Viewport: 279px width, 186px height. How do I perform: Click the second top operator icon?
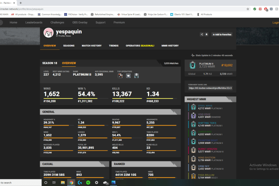click(x=128, y=76)
